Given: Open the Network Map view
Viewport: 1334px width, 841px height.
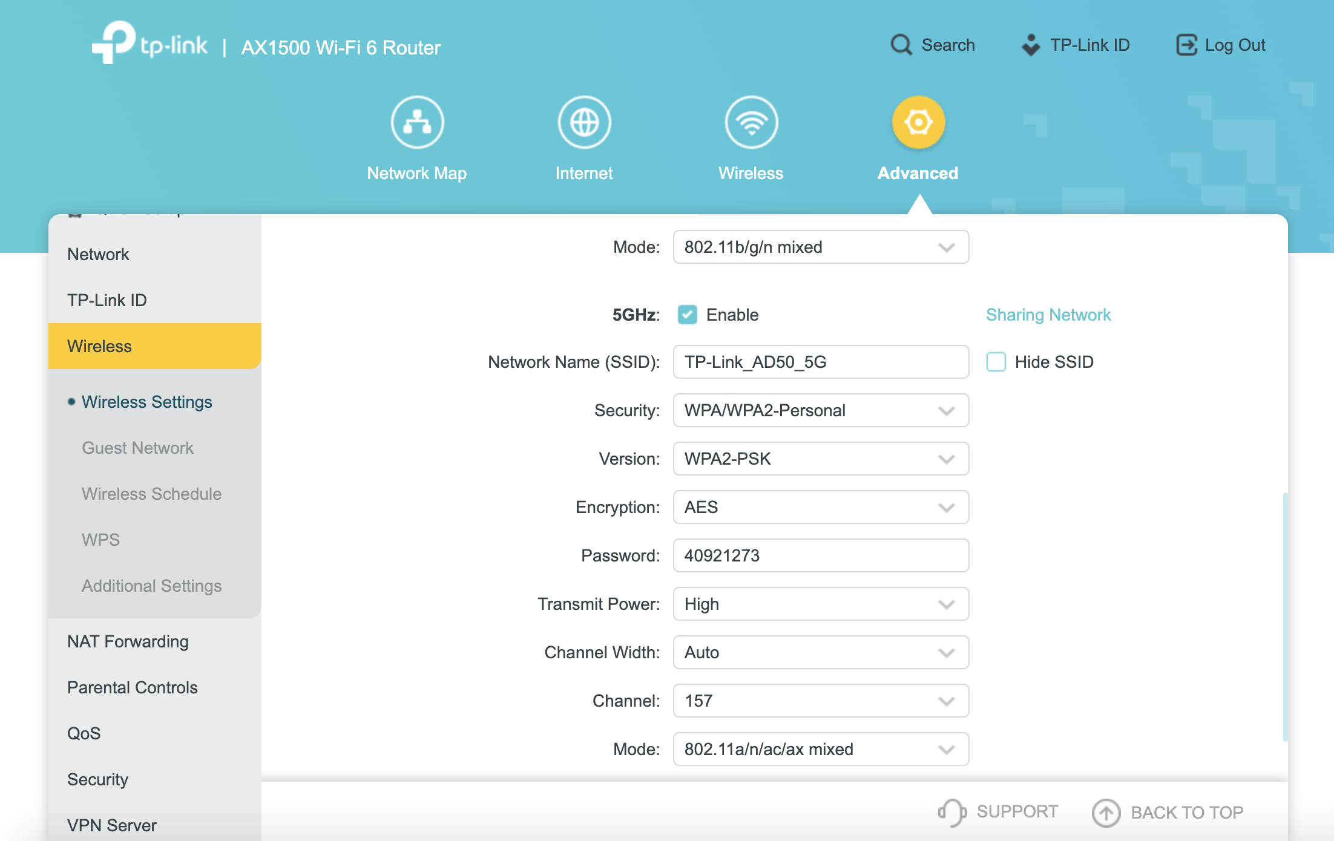Looking at the screenshot, I should pos(416,122).
